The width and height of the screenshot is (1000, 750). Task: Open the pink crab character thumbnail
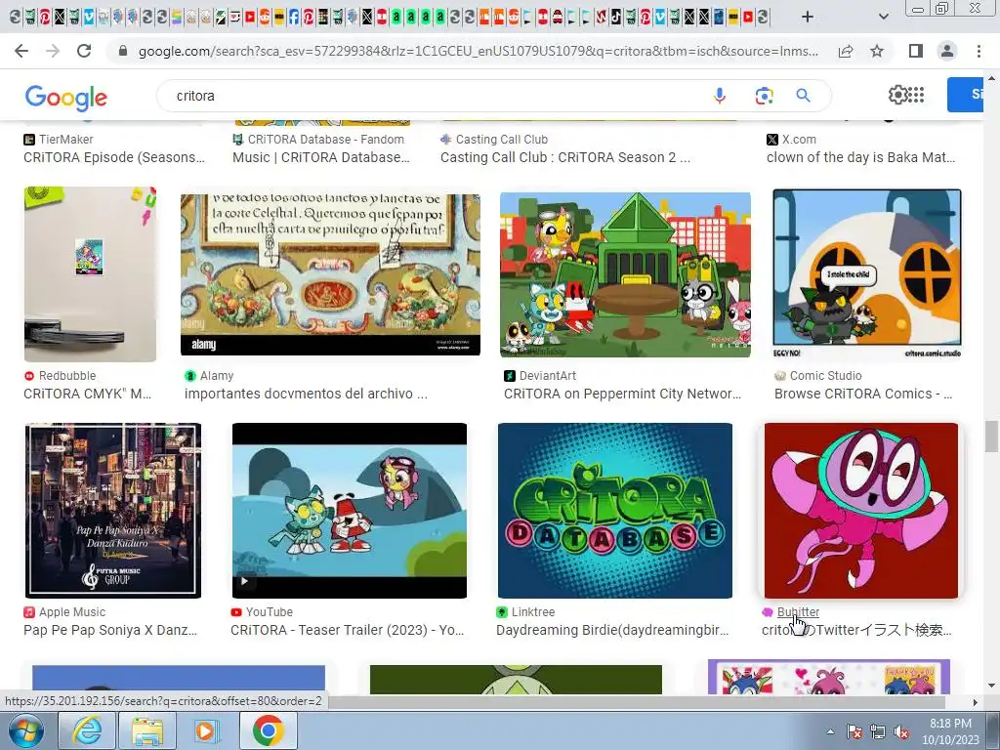(861, 511)
